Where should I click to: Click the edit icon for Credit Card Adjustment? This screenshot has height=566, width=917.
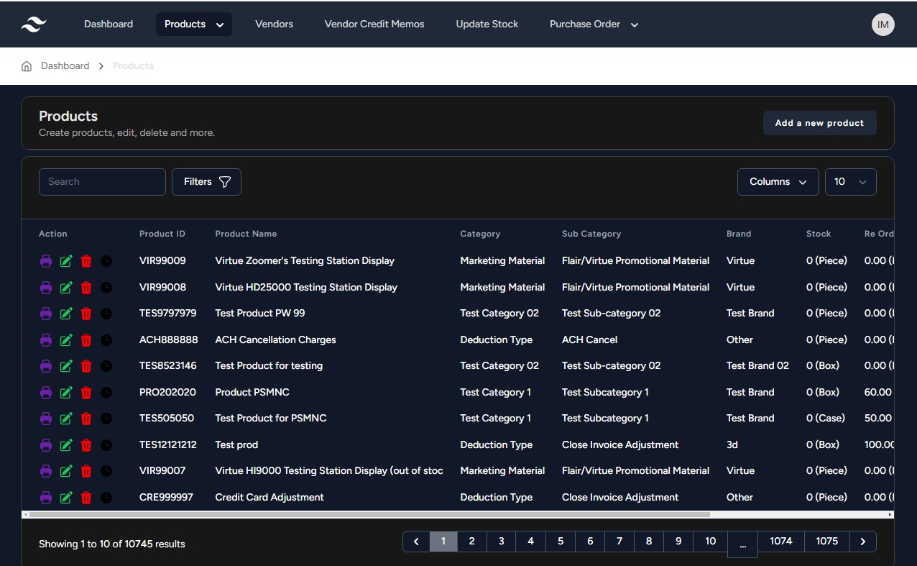(x=66, y=498)
